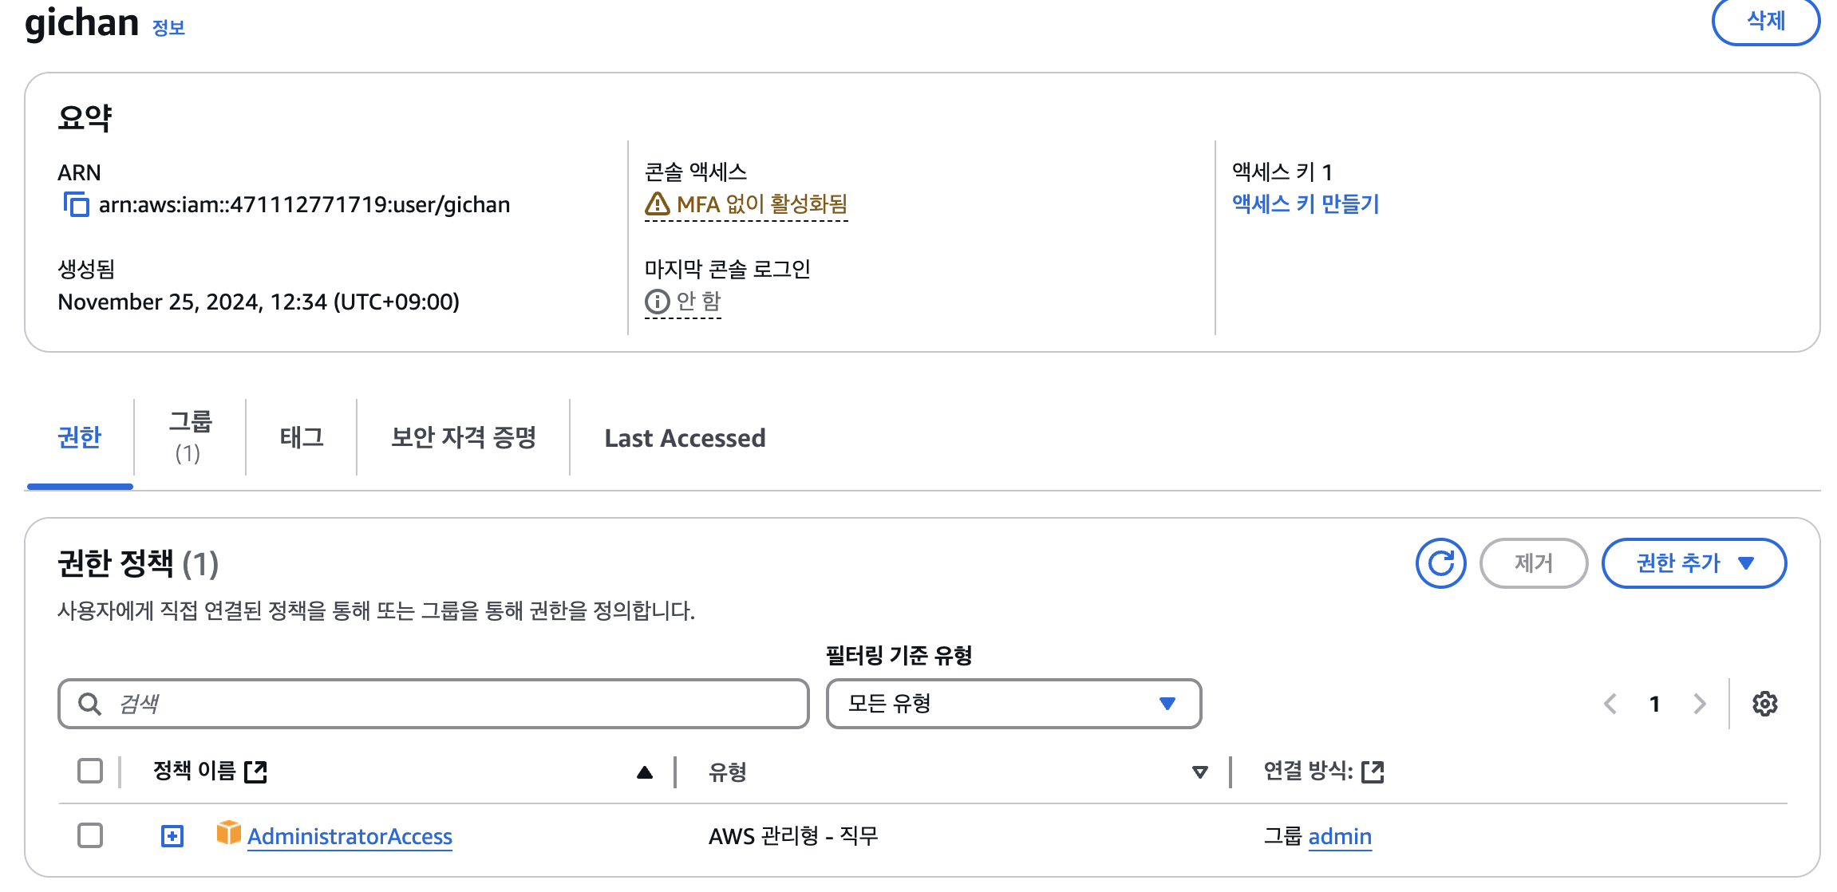This screenshot has width=1837, height=892.
Task: Refresh the permissions policies list
Action: click(1440, 563)
